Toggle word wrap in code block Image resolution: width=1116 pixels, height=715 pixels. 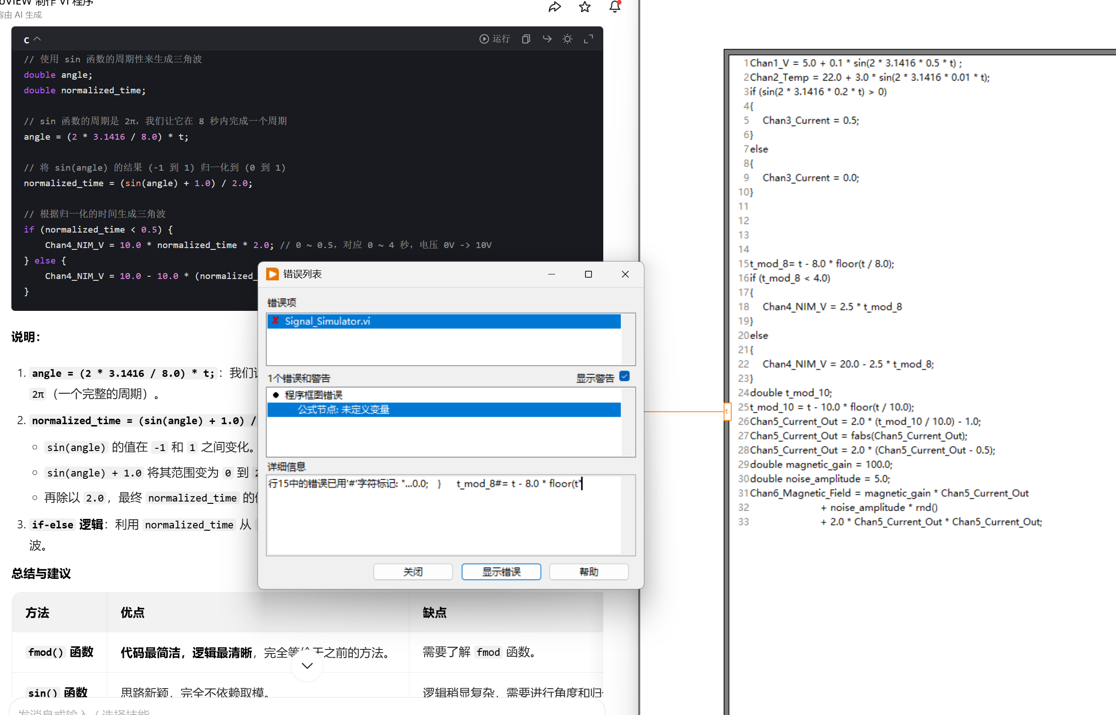point(547,39)
